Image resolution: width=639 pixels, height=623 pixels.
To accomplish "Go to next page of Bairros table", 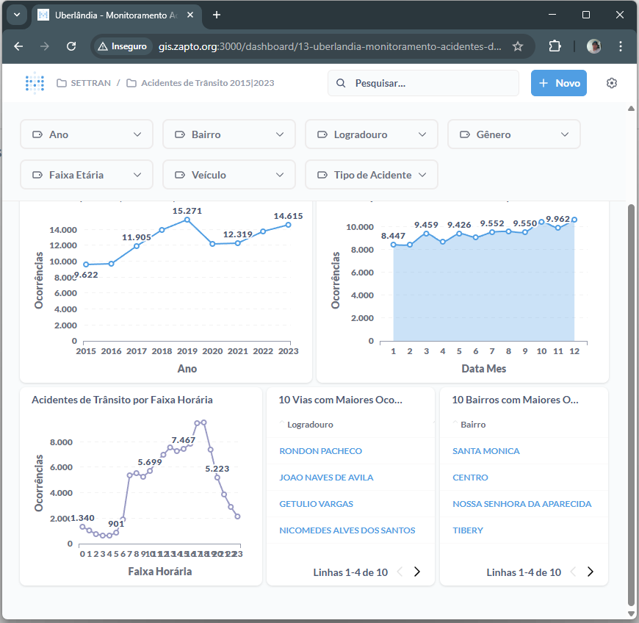I will [x=590, y=572].
